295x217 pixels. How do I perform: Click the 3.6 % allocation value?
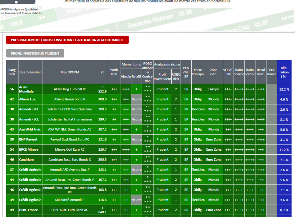pyautogui.click(x=284, y=200)
